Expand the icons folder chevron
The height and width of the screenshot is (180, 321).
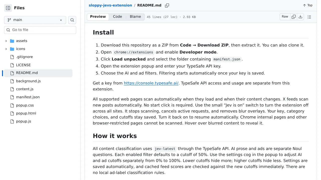click(x=6, y=49)
